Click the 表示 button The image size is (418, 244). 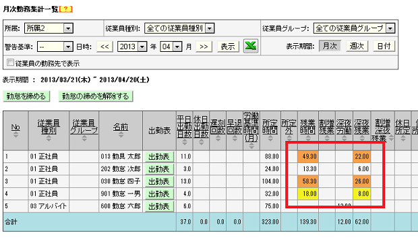click(x=228, y=47)
